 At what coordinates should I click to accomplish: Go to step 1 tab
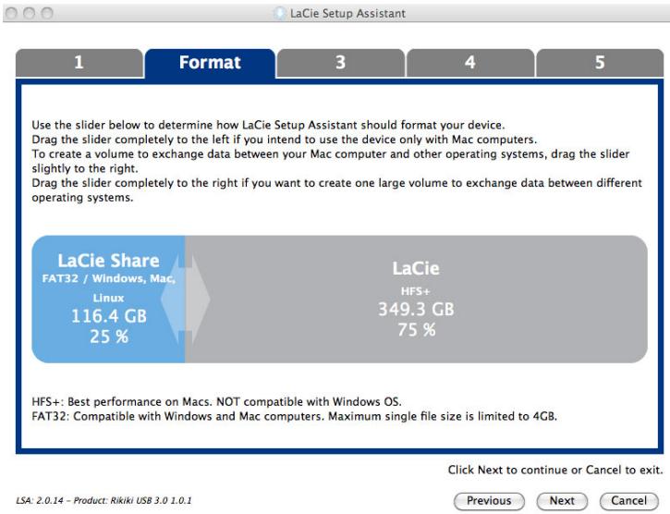(x=80, y=64)
